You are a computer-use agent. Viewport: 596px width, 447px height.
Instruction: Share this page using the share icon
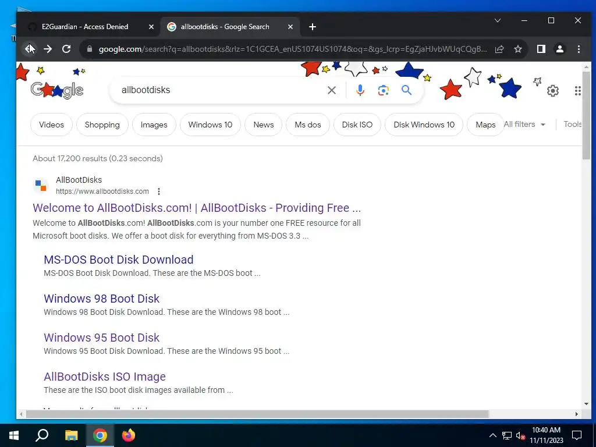click(x=499, y=49)
